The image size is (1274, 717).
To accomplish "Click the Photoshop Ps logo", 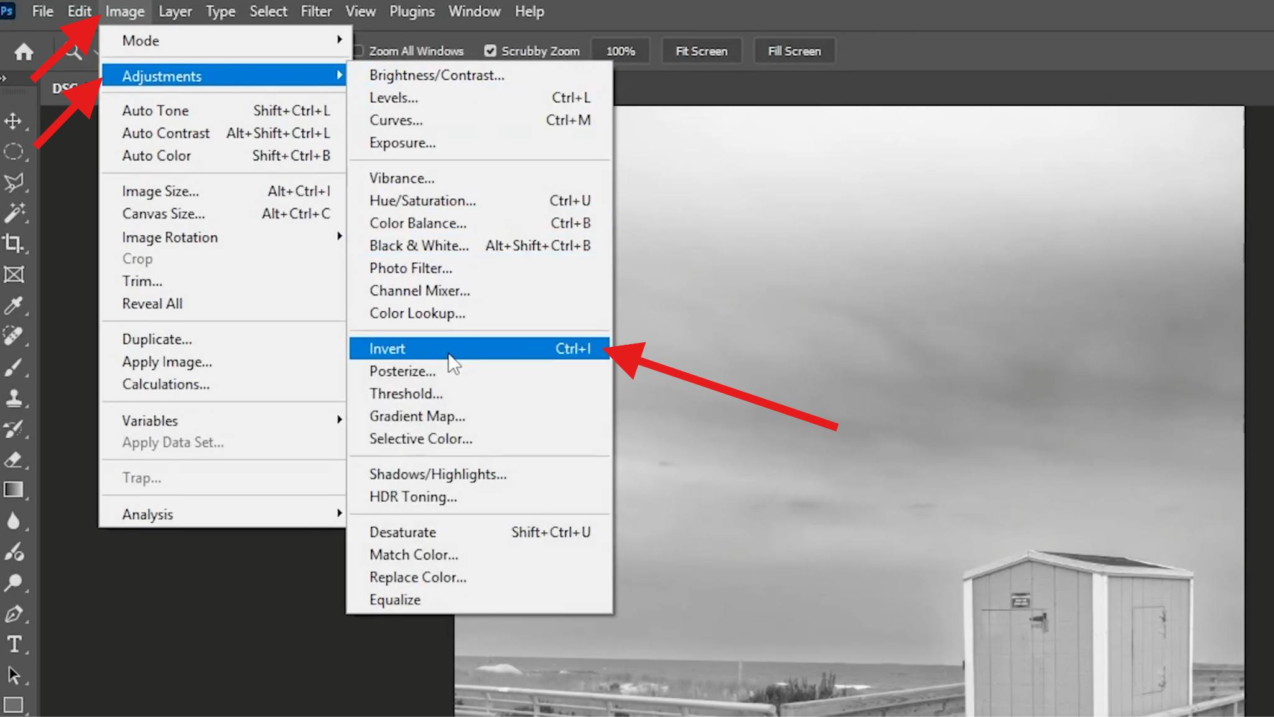I will 7,11.
